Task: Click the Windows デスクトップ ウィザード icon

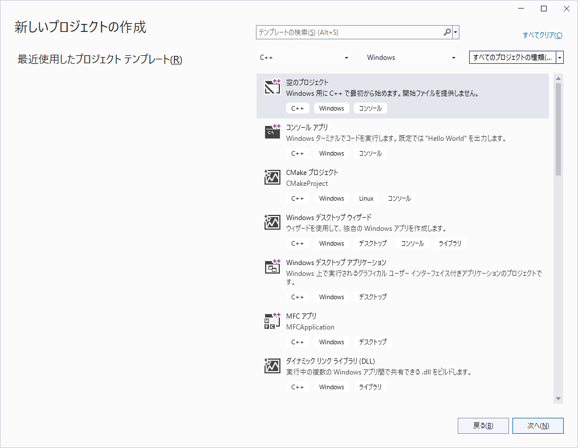Action: point(272,222)
